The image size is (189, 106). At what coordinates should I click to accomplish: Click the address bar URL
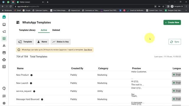click(x=28, y=6)
